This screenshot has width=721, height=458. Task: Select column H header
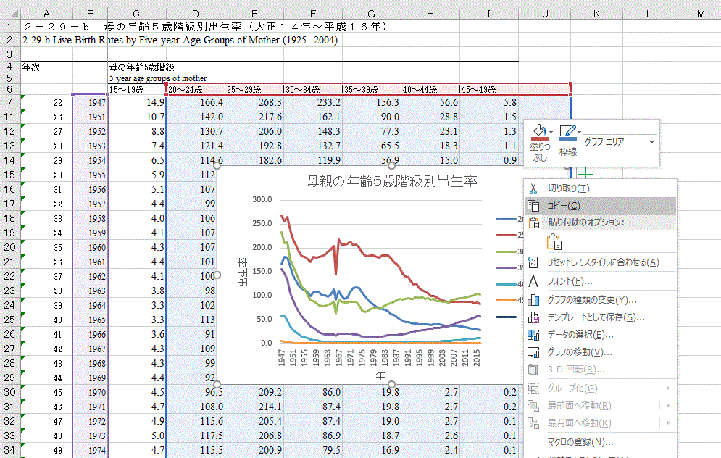pos(430,14)
